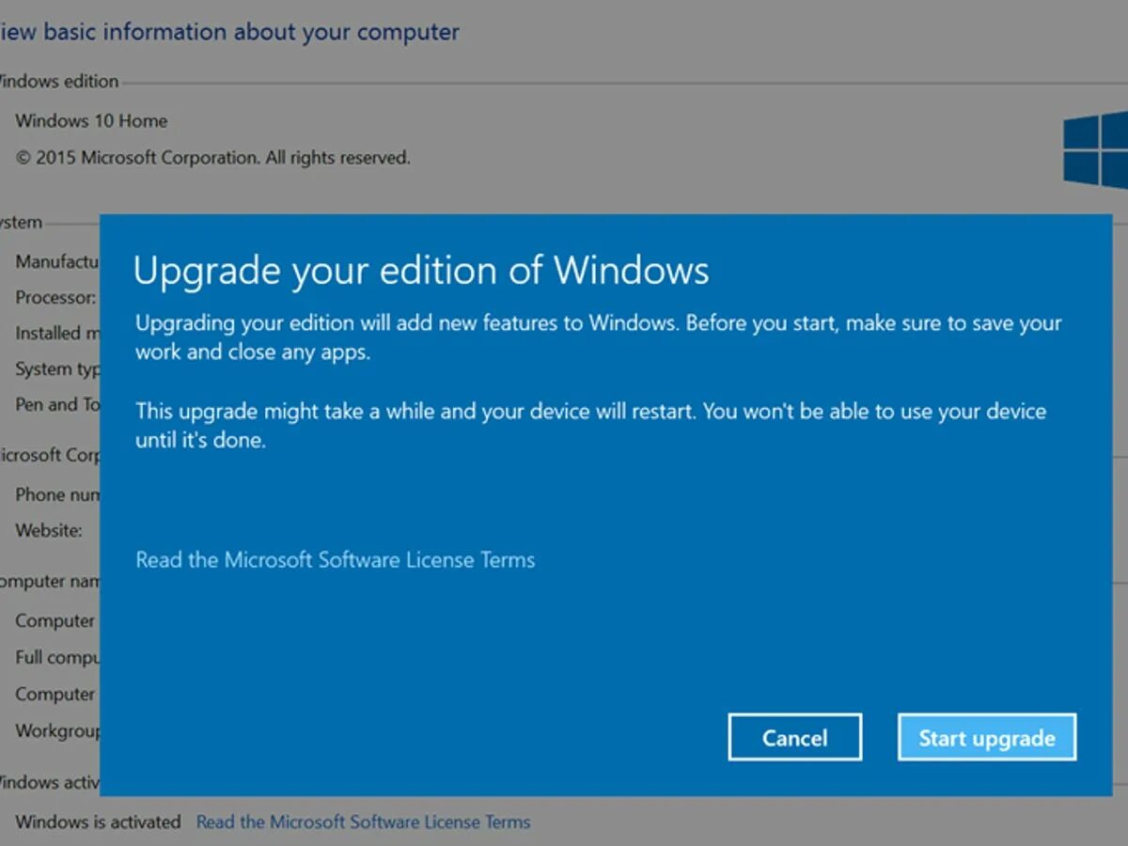Viewport: 1128px width, 846px height.
Task: Click the Windows edition section header
Action: 59,82
